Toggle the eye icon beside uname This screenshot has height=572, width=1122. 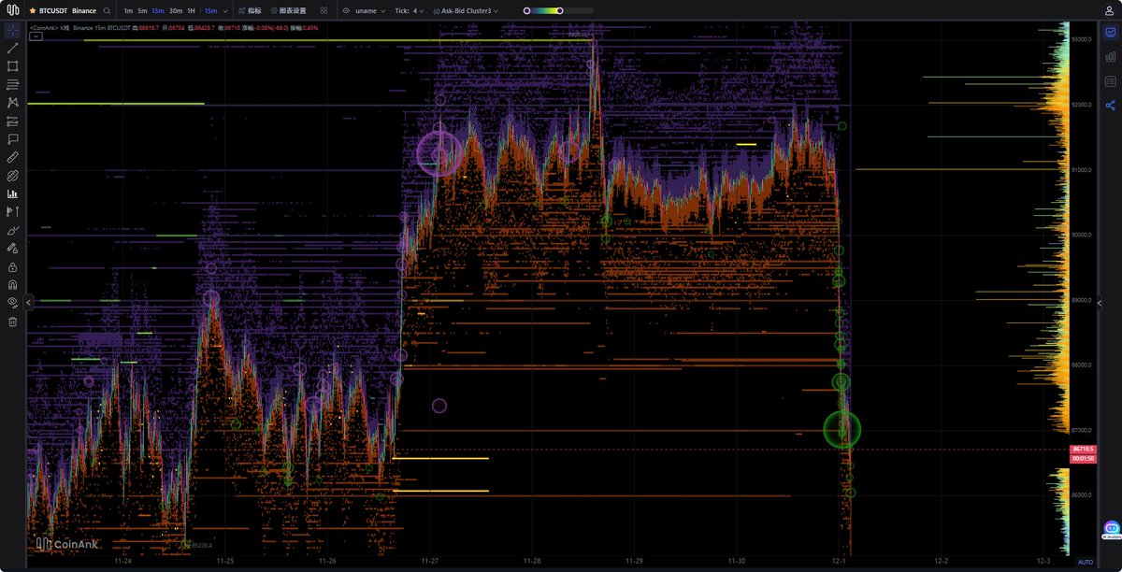click(x=347, y=10)
